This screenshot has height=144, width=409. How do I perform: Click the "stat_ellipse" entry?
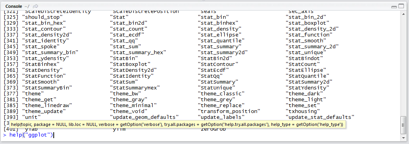220,35
